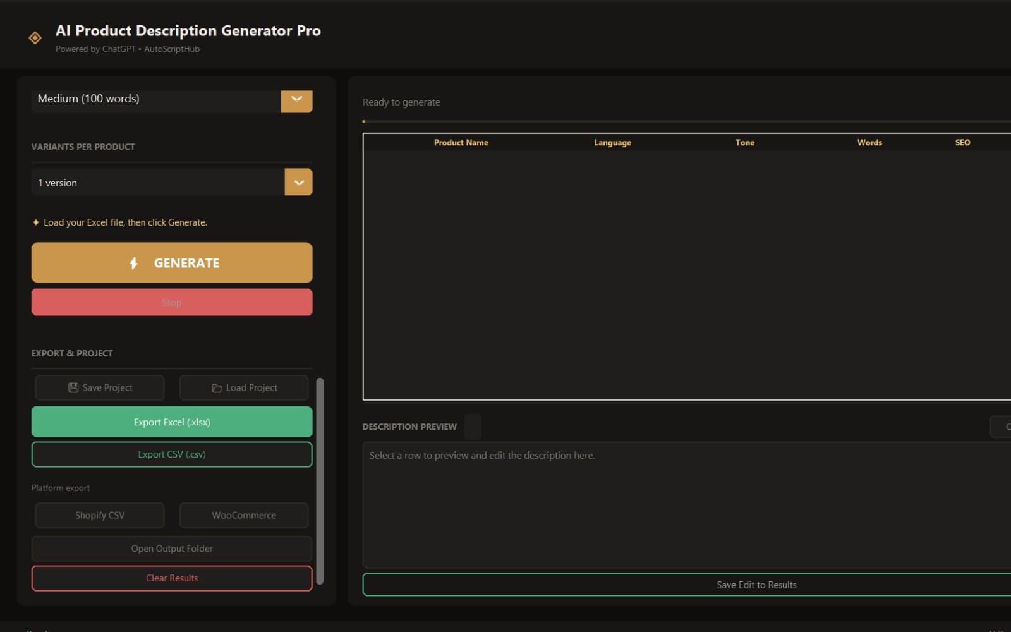
Task: Click into the description preview text area
Action: (x=687, y=505)
